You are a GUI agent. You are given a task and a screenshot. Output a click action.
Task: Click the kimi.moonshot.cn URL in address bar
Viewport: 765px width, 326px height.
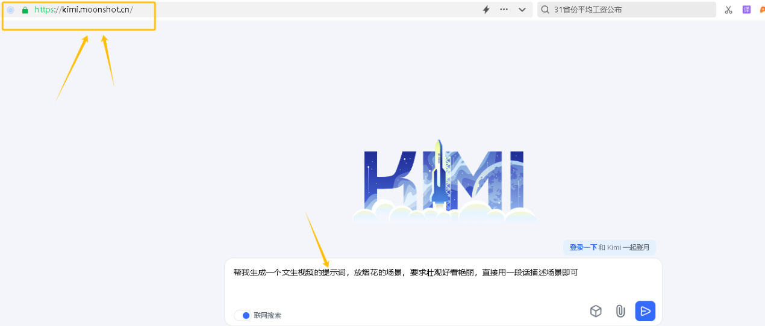coord(84,10)
